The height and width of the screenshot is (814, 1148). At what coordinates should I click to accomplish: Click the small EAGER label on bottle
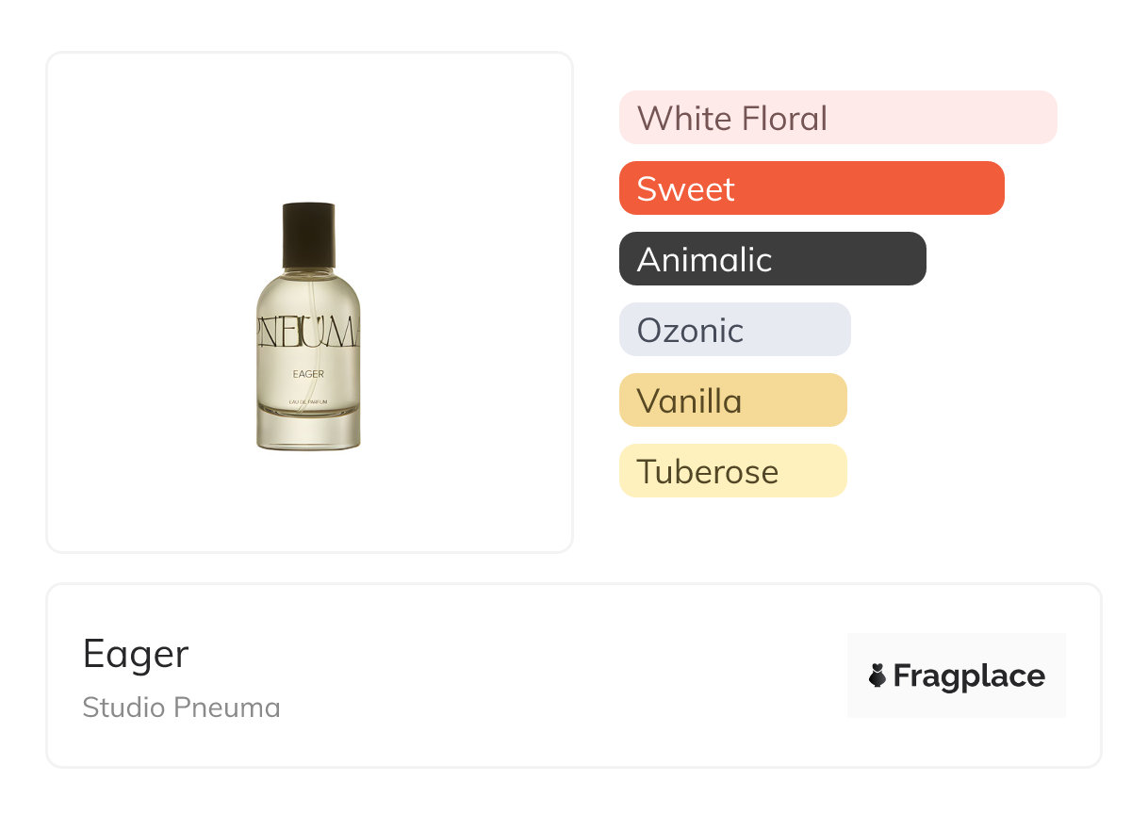click(308, 374)
